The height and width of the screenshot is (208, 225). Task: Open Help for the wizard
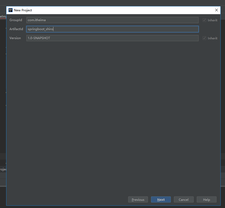click(207, 200)
